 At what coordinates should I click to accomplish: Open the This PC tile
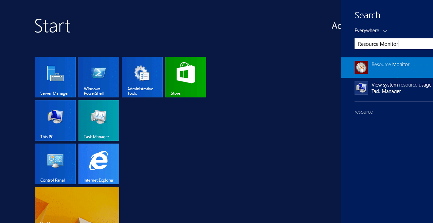(x=55, y=120)
